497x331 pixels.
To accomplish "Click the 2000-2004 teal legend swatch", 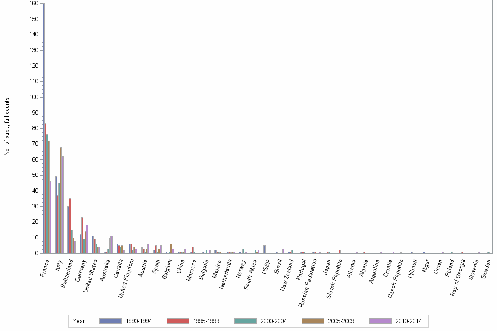I will [245, 321].
